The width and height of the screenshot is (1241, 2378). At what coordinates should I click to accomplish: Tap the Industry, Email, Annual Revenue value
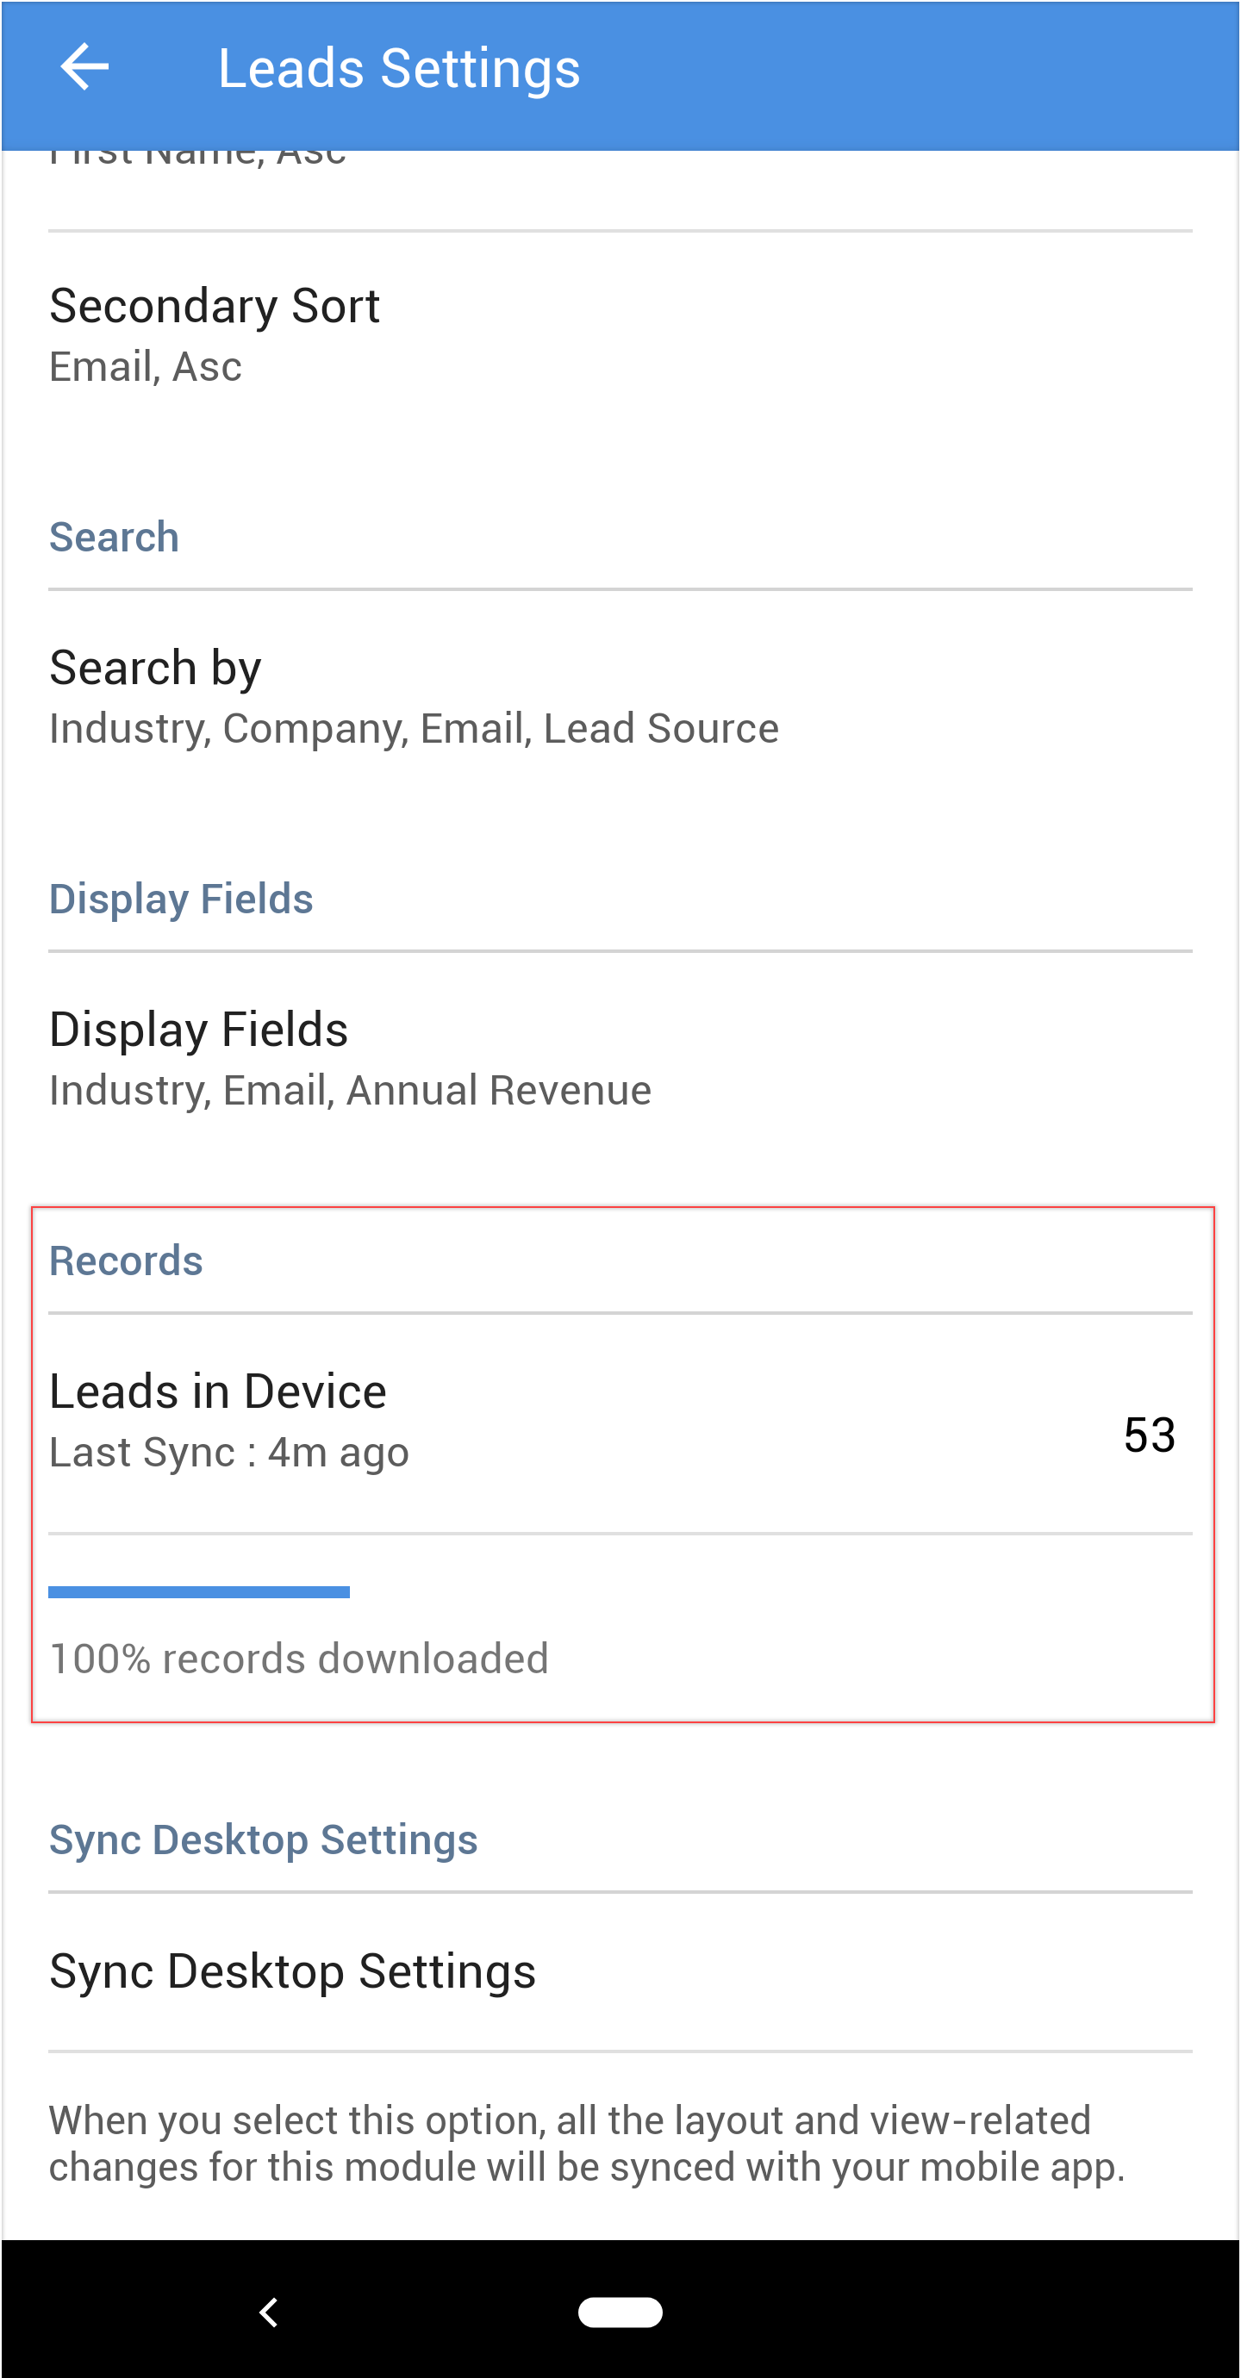click(x=350, y=1090)
